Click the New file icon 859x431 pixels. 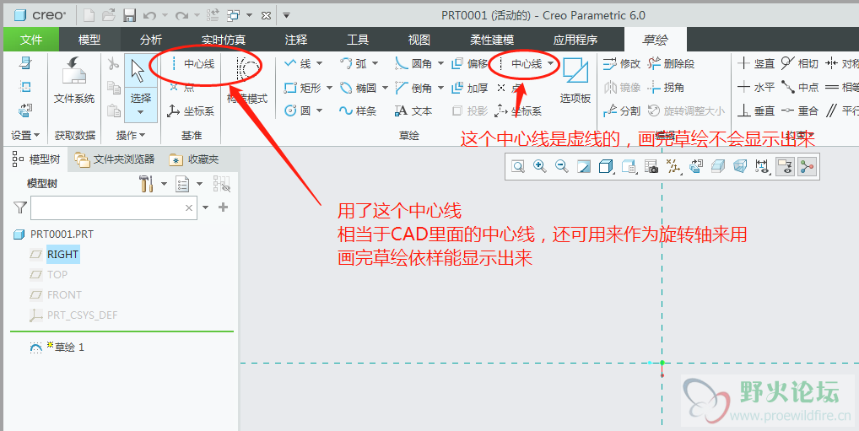click(x=89, y=15)
